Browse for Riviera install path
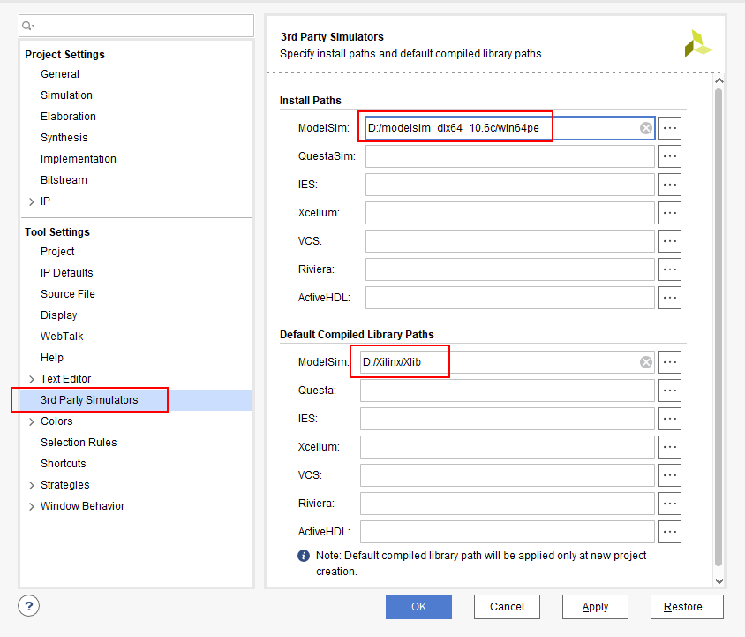Image resolution: width=745 pixels, height=637 pixels. tap(669, 269)
